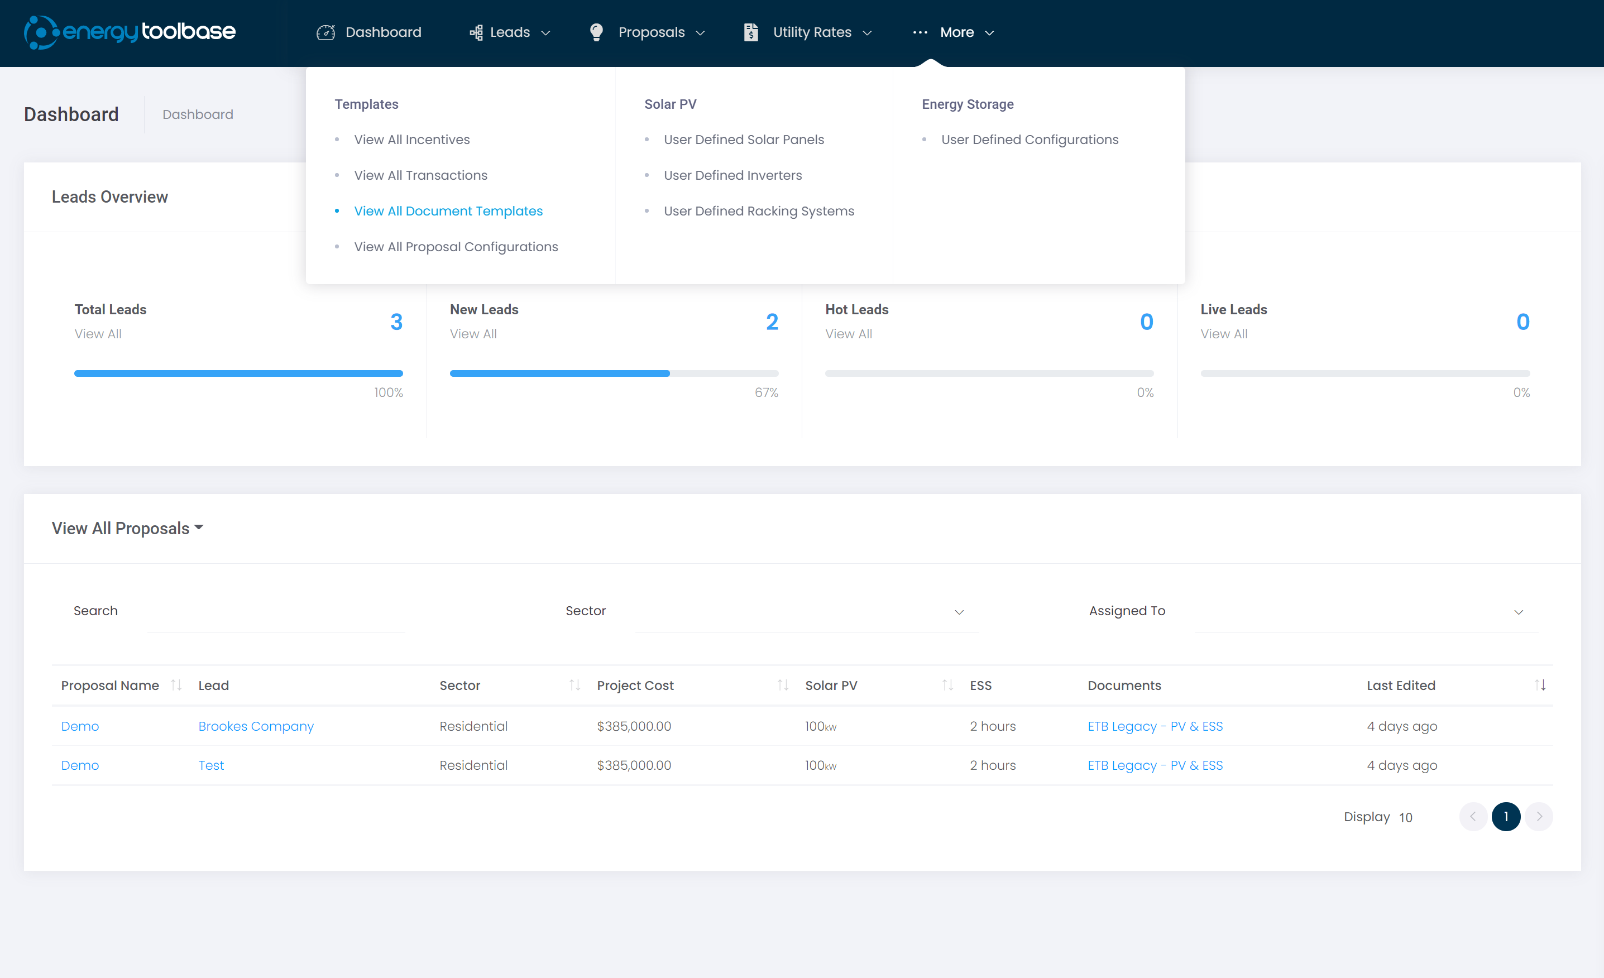Open ETB Legacy document in Brookes Company row
The height and width of the screenshot is (978, 1604).
1155,726
